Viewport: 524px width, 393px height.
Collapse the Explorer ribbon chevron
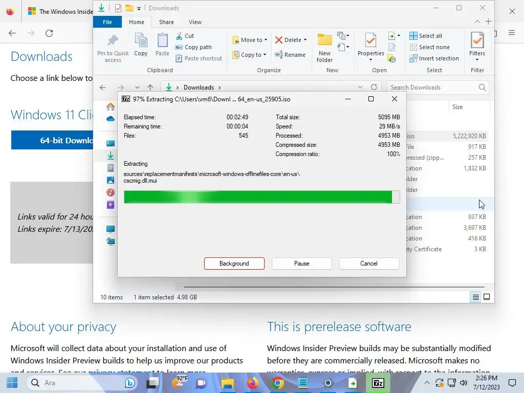477,21
